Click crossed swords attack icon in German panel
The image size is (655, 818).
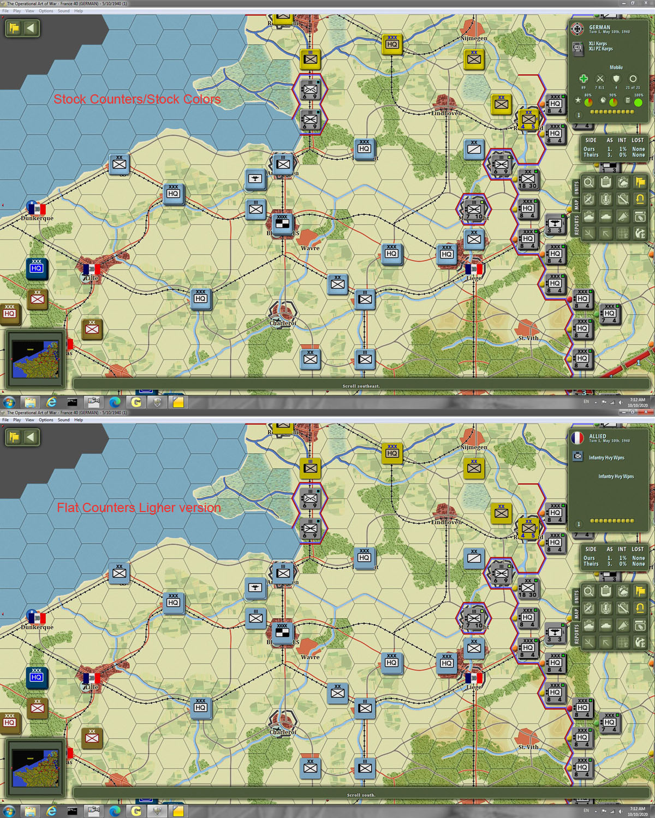pos(600,79)
